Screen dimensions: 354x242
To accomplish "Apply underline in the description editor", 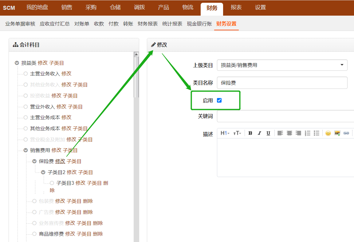I will [268, 133].
